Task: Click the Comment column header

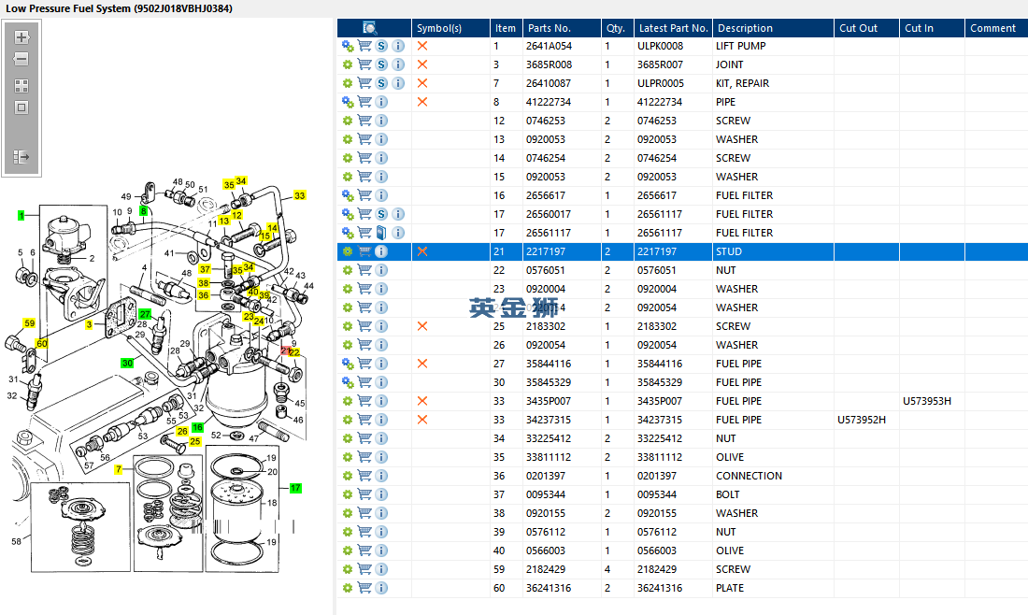Action: 996,28
